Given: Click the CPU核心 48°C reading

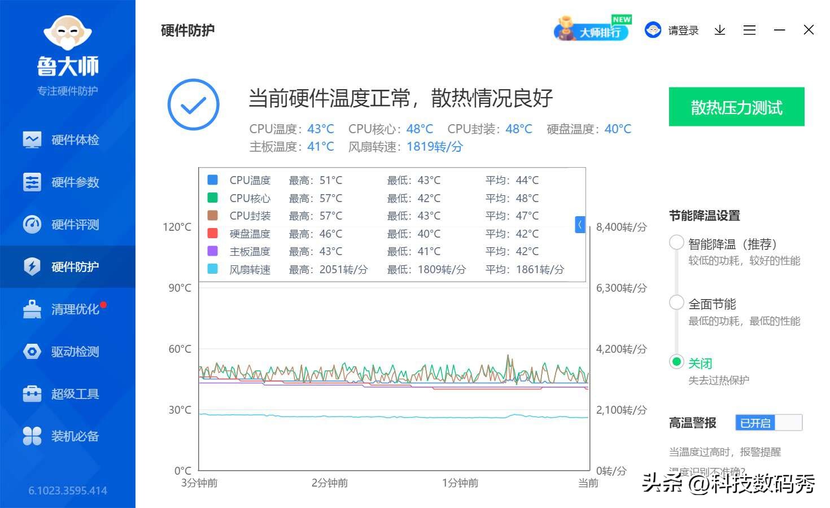Looking at the screenshot, I should pyautogui.click(x=420, y=129).
